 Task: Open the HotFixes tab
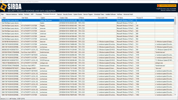pyautogui.click(x=120, y=14)
